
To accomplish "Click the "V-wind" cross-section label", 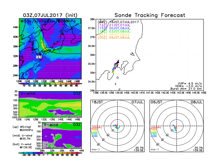I will pyautogui.click(x=51, y=125).
